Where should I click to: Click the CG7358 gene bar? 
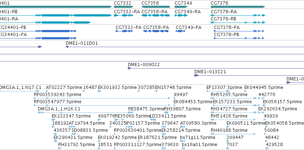coord(155,7)
